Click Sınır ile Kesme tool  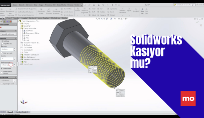67,15
